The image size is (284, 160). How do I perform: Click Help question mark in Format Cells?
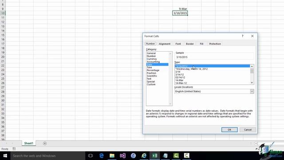[243, 36]
